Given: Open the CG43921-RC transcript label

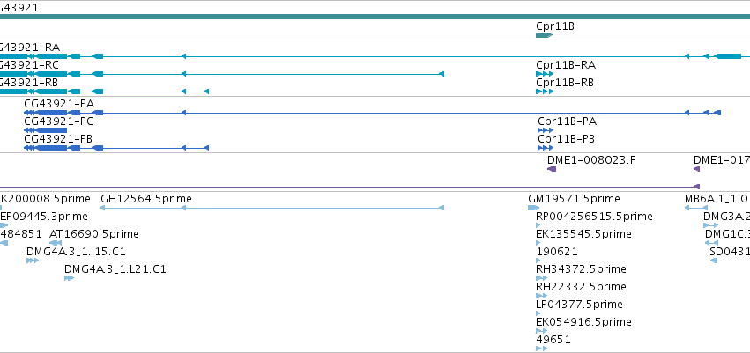Looking at the screenshot, I should (28, 65).
